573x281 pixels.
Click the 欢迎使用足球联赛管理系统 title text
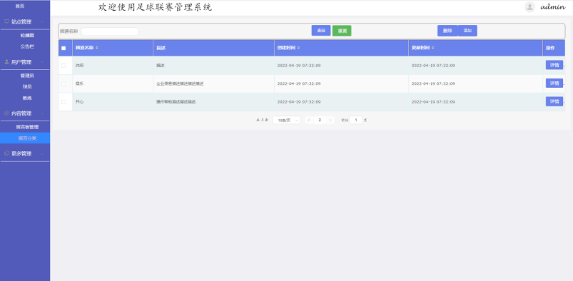(155, 7)
